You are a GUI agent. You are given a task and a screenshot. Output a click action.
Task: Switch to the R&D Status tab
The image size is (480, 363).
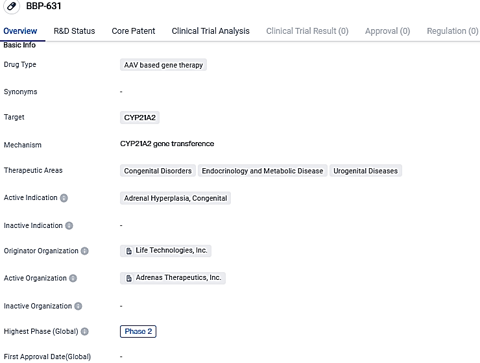click(74, 31)
